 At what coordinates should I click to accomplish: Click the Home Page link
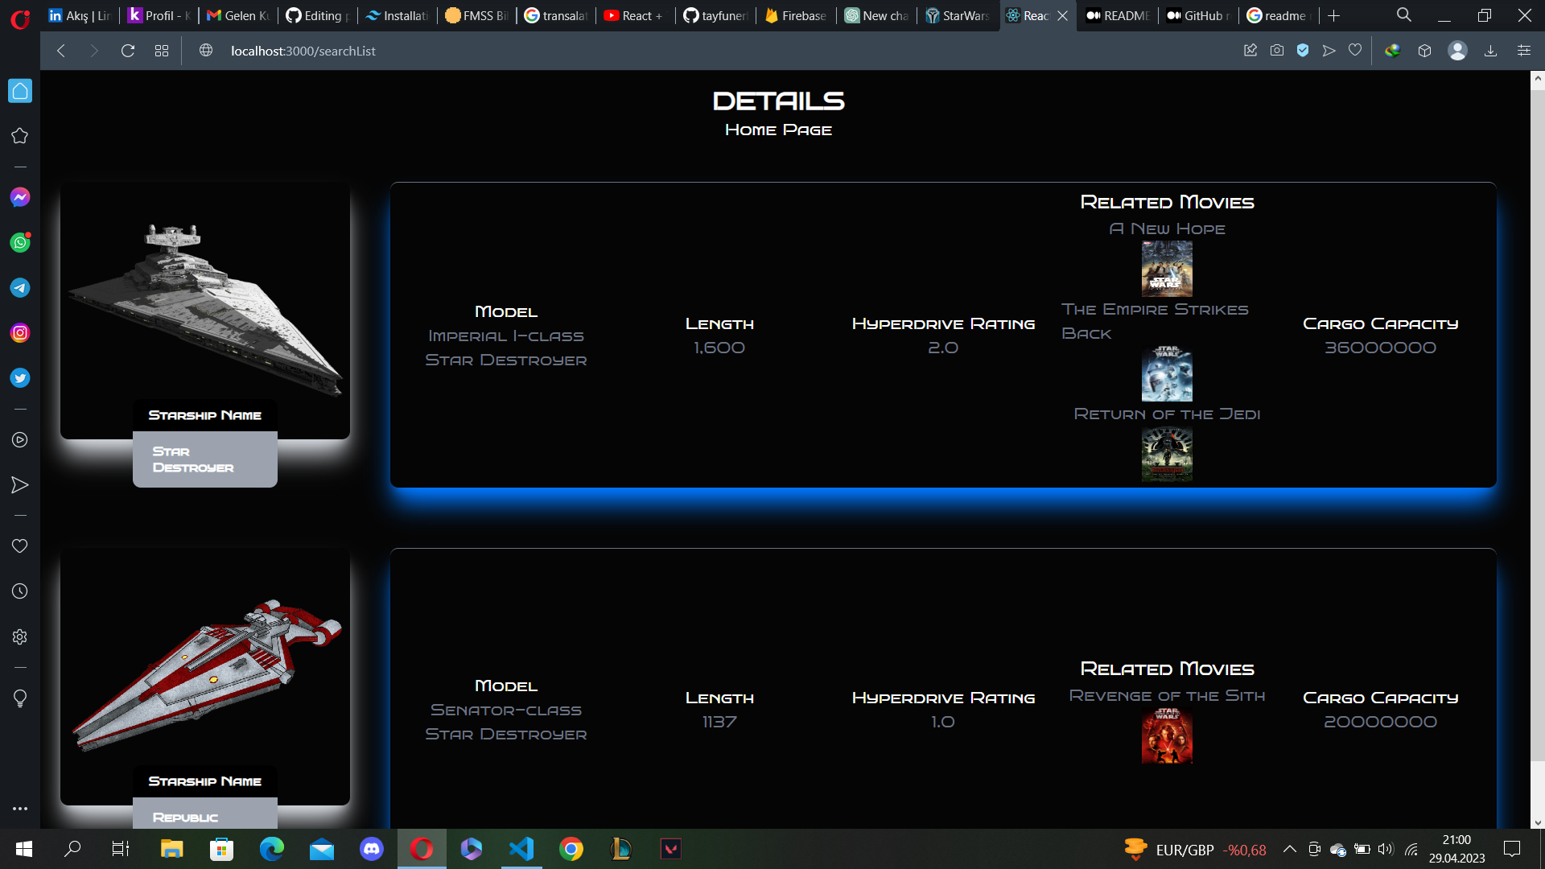pos(778,130)
